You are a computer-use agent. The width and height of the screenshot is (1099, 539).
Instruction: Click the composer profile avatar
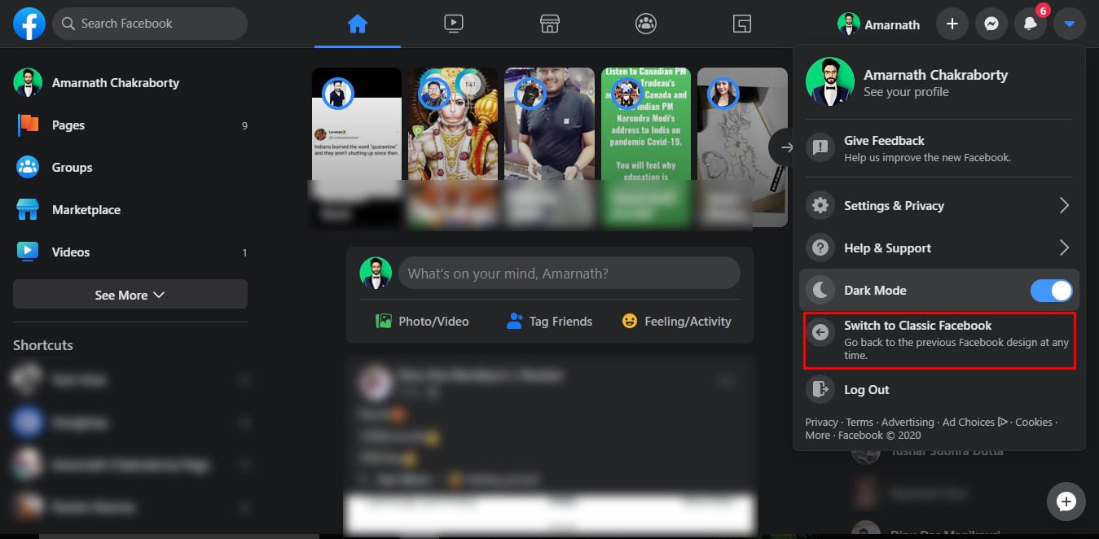pos(376,274)
